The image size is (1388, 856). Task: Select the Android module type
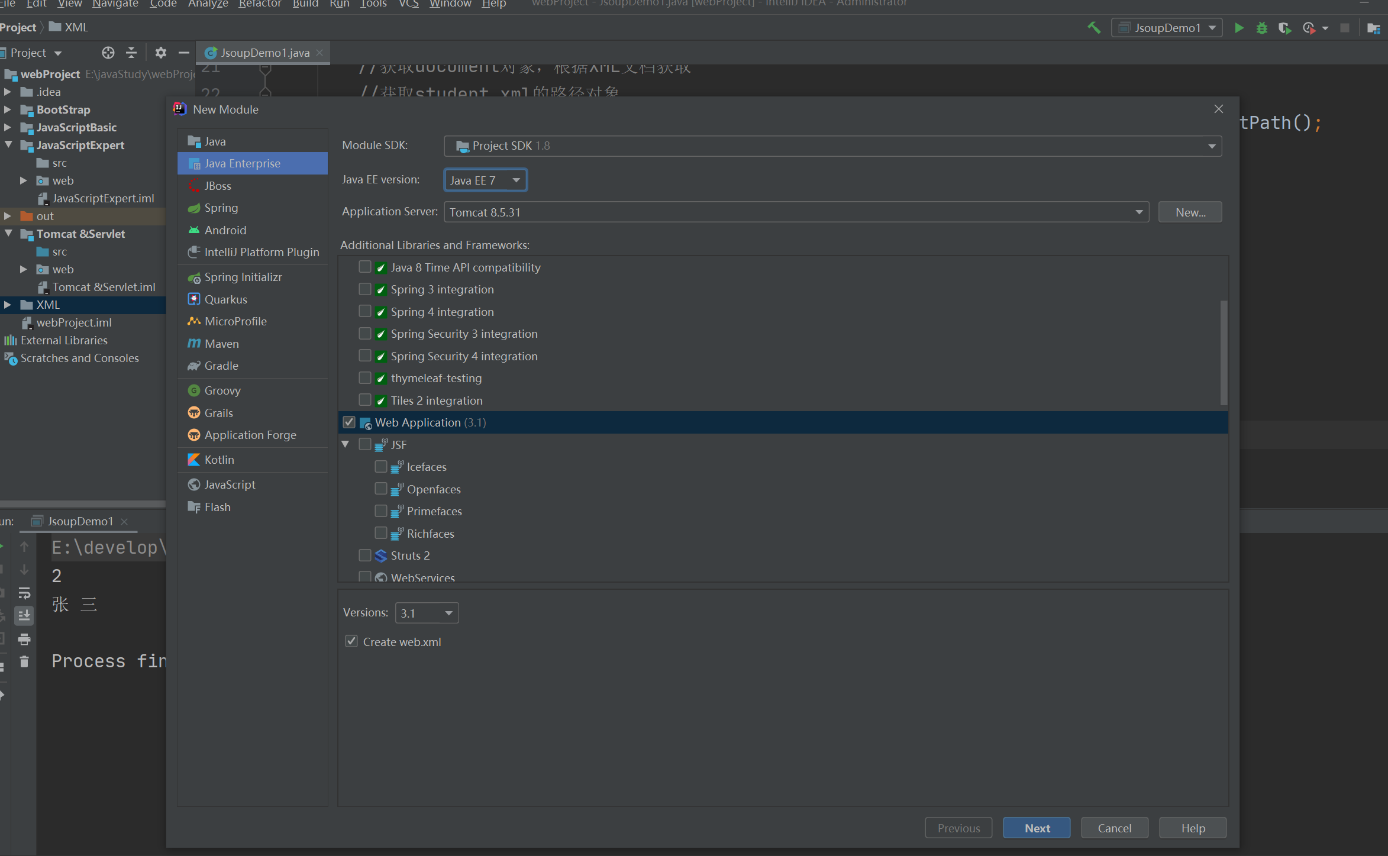coord(253,230)
